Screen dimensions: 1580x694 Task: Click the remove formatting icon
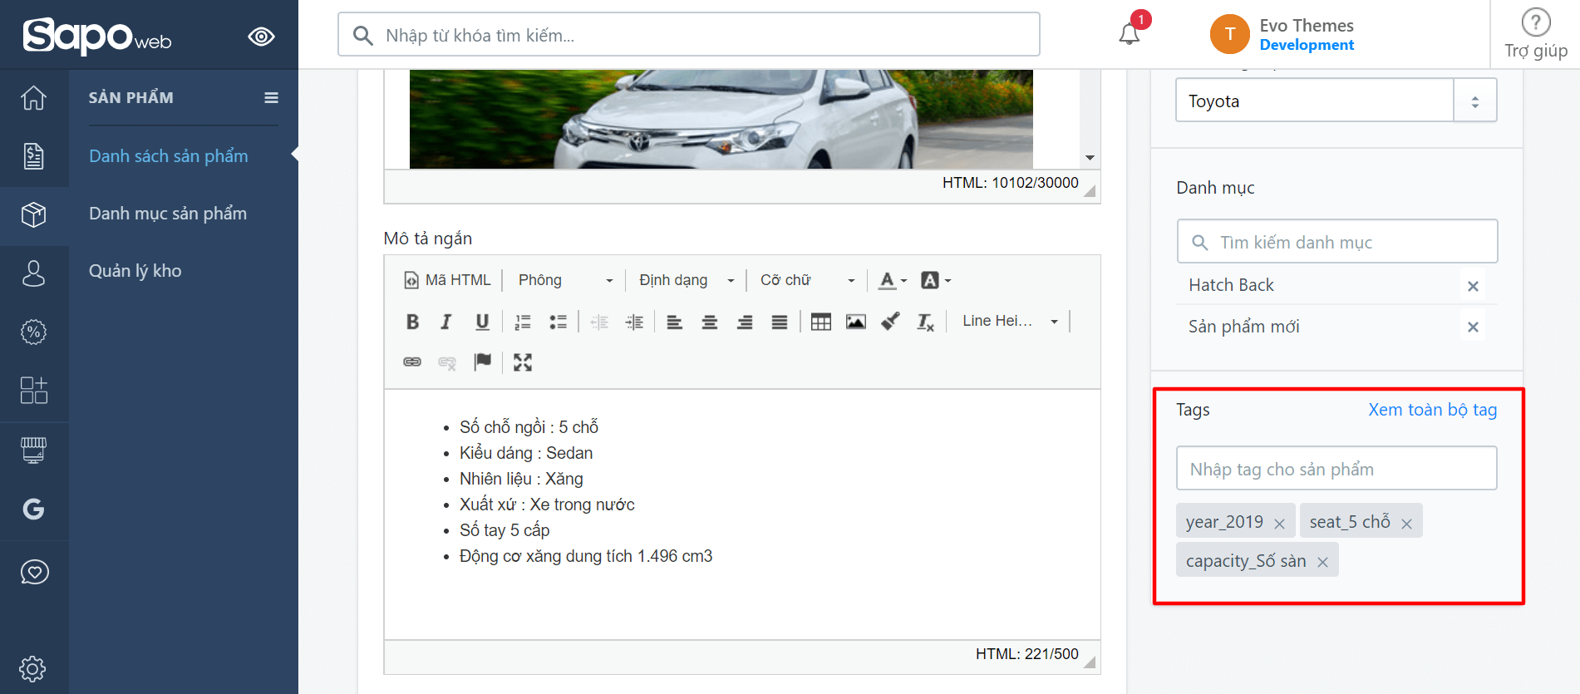[x=925, y=322]
